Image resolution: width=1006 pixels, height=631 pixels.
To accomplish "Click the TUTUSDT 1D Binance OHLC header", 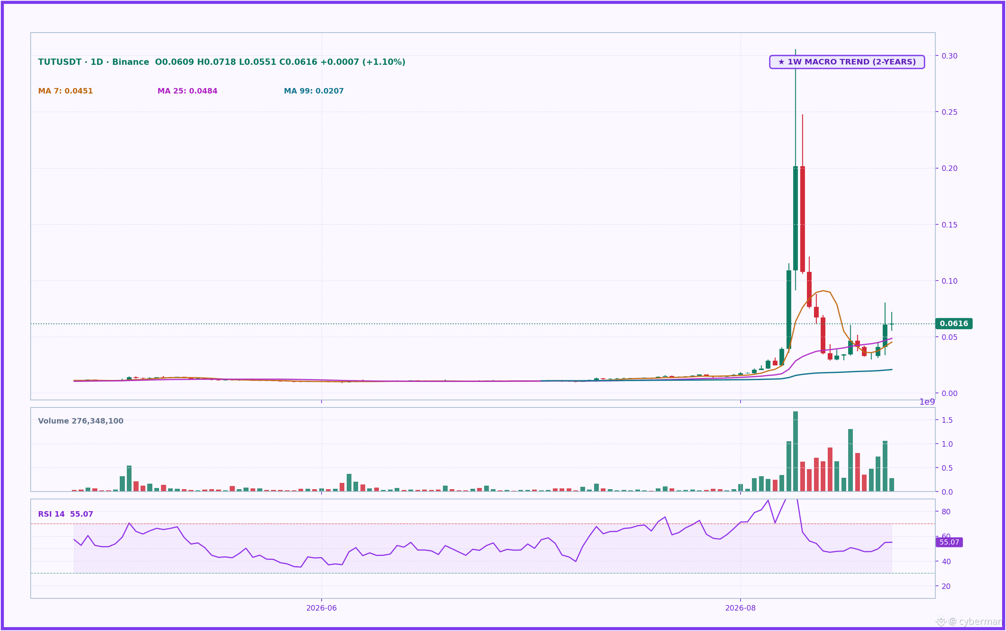I will [x=221, y=62].
